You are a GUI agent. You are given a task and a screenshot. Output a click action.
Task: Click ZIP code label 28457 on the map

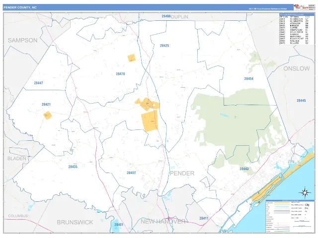131,173
